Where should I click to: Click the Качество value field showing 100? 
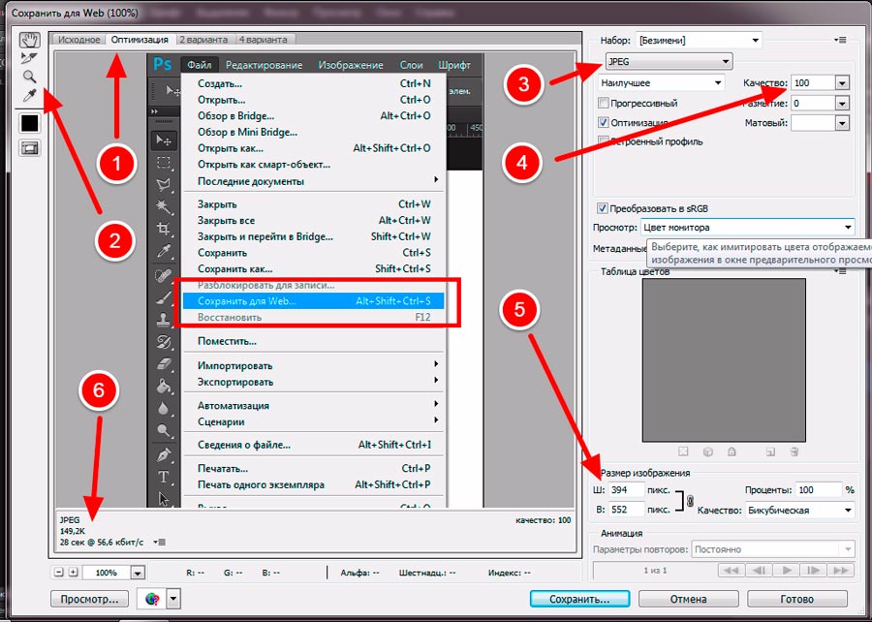(x=813, y=82)
